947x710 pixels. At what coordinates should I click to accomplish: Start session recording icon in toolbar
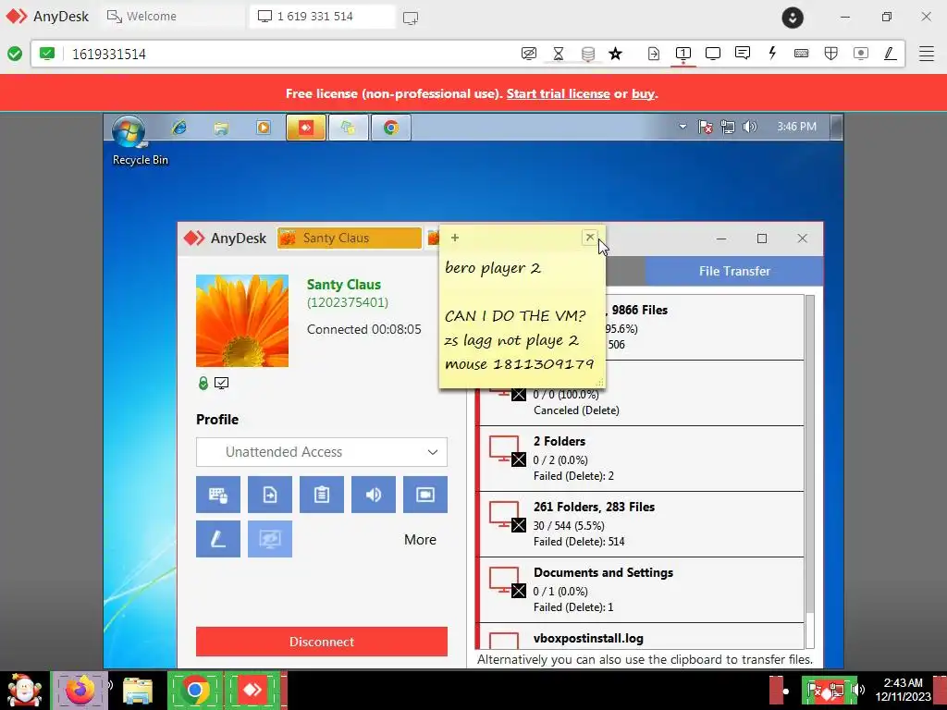pos(861,54)
